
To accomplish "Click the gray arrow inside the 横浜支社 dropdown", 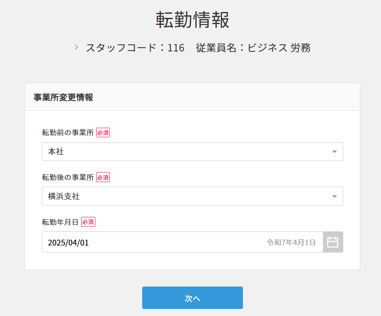I will tap(334, 196).
